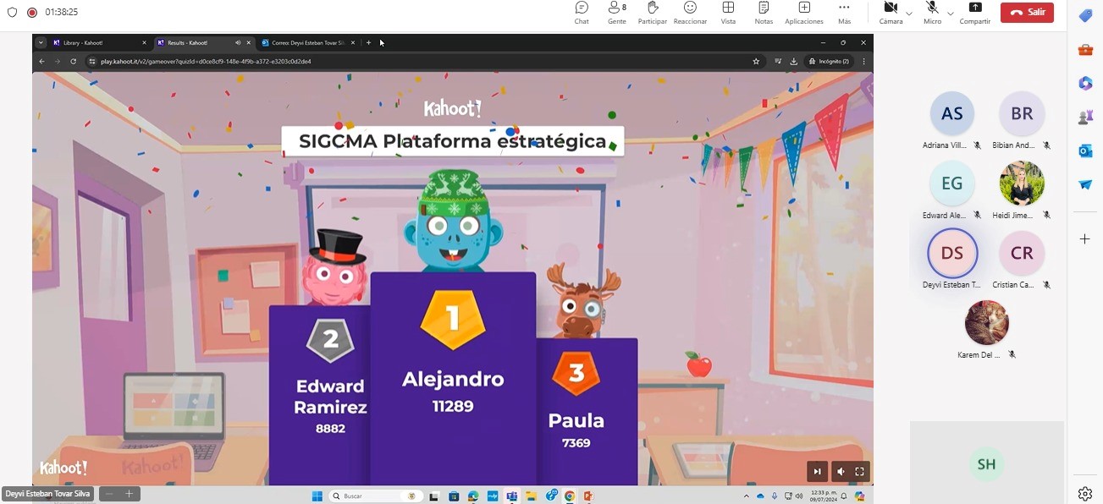Open the blue price tag sidebar icon
The height and width of the screenshot is (504, 1103).
coord(1085,16)
